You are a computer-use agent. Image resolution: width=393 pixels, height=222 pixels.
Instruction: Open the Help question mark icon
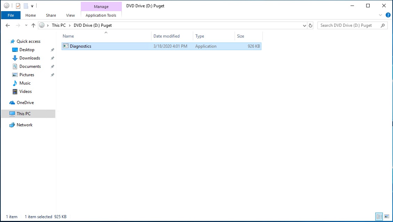pyautogui.click(x=388, y=15)
